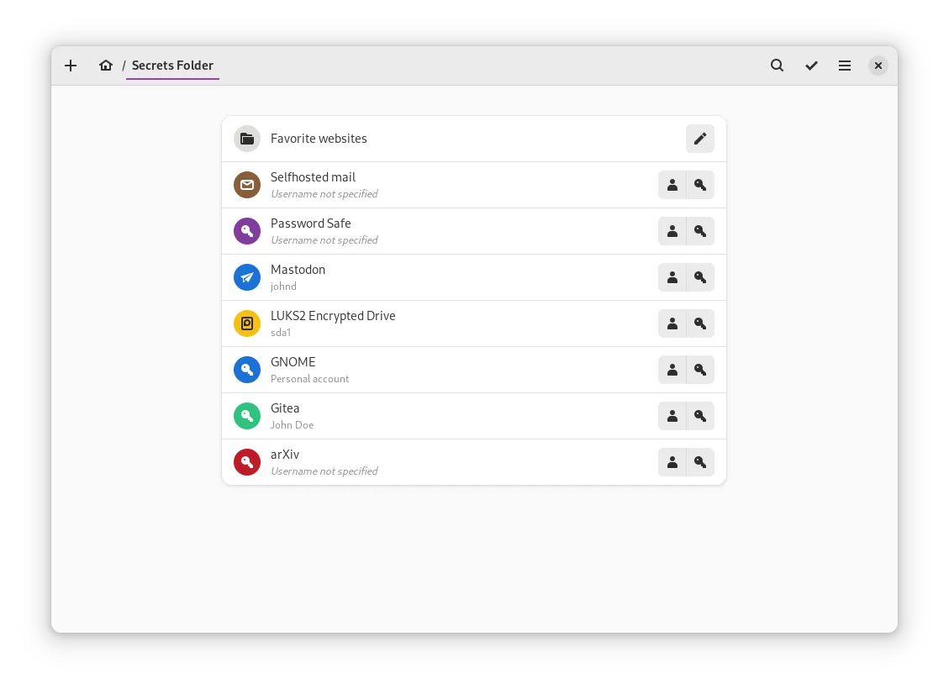
Task: Copy username of the arXiv entry
Action: click(672, 462)
